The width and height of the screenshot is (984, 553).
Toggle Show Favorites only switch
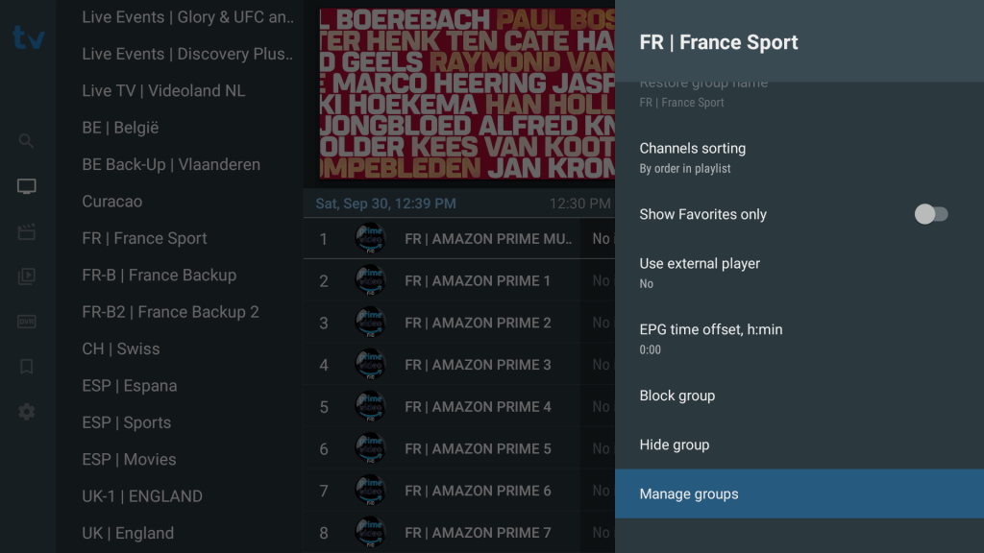click(x=930, y=214)
